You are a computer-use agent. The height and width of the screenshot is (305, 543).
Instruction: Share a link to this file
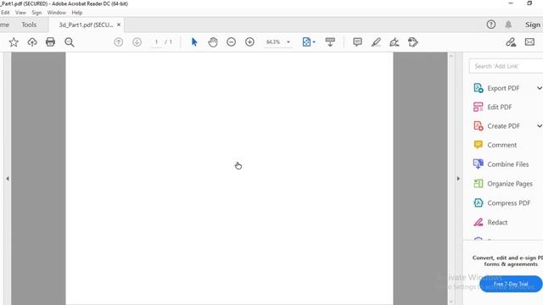tap(511, 42)
